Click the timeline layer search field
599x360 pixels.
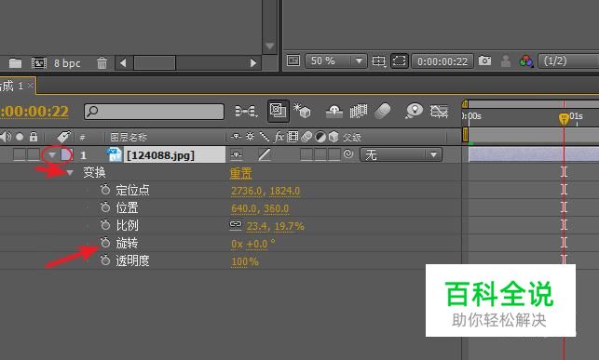[154, 112]
